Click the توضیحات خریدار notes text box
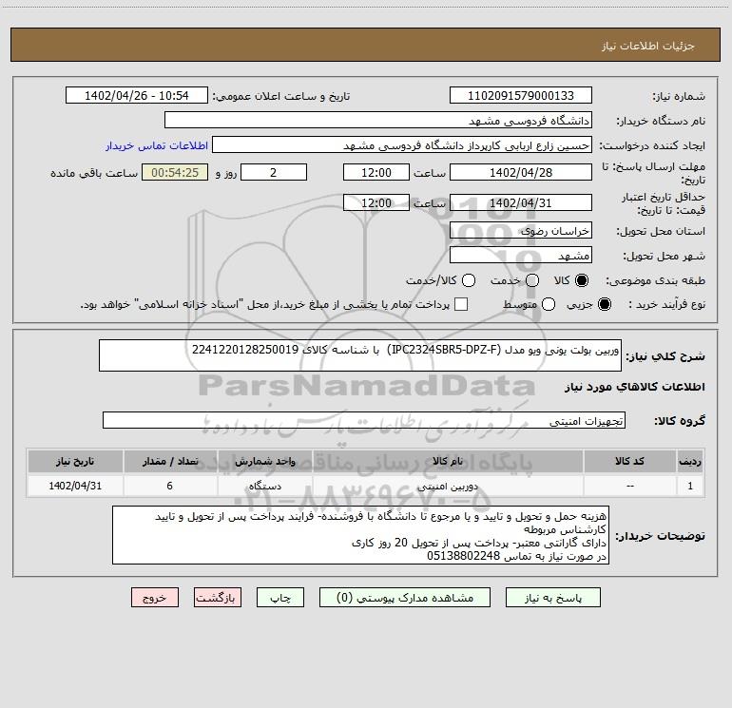Screen dimensions: 732x708 coord(361,535)
